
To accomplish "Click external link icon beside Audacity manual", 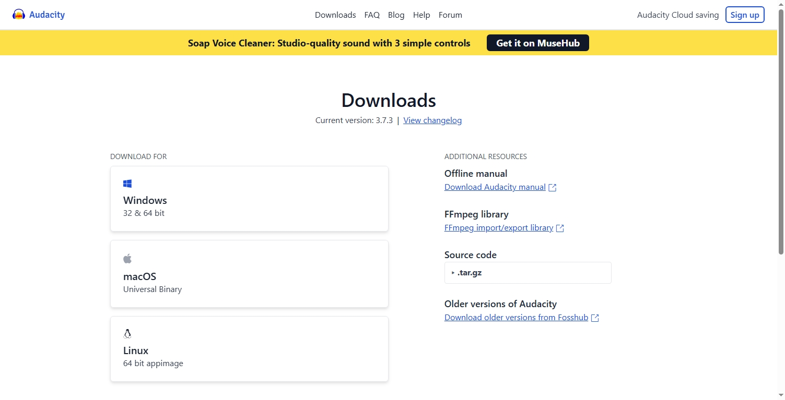I will (553, 188).
